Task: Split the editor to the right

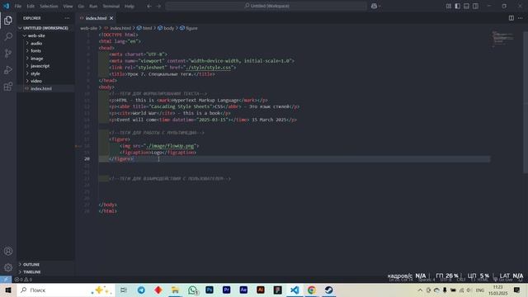Action: tap(511, 18)
